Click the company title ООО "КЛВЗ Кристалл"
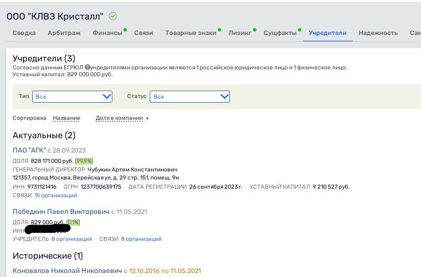The image size is (421, 277). [54, 17]
